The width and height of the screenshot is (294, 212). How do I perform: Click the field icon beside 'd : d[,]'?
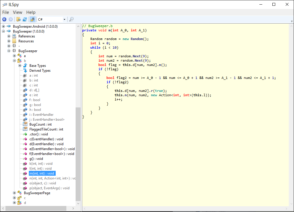(x=25, y=90)
